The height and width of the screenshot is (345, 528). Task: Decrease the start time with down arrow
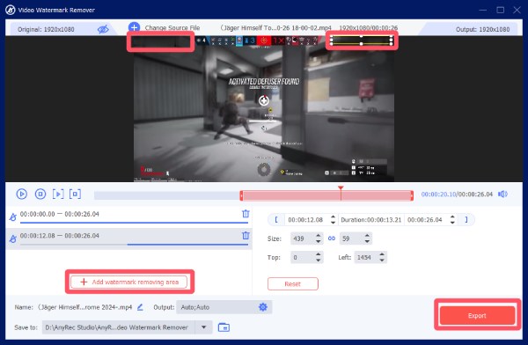pyautogui.click(x=333, y=223)
